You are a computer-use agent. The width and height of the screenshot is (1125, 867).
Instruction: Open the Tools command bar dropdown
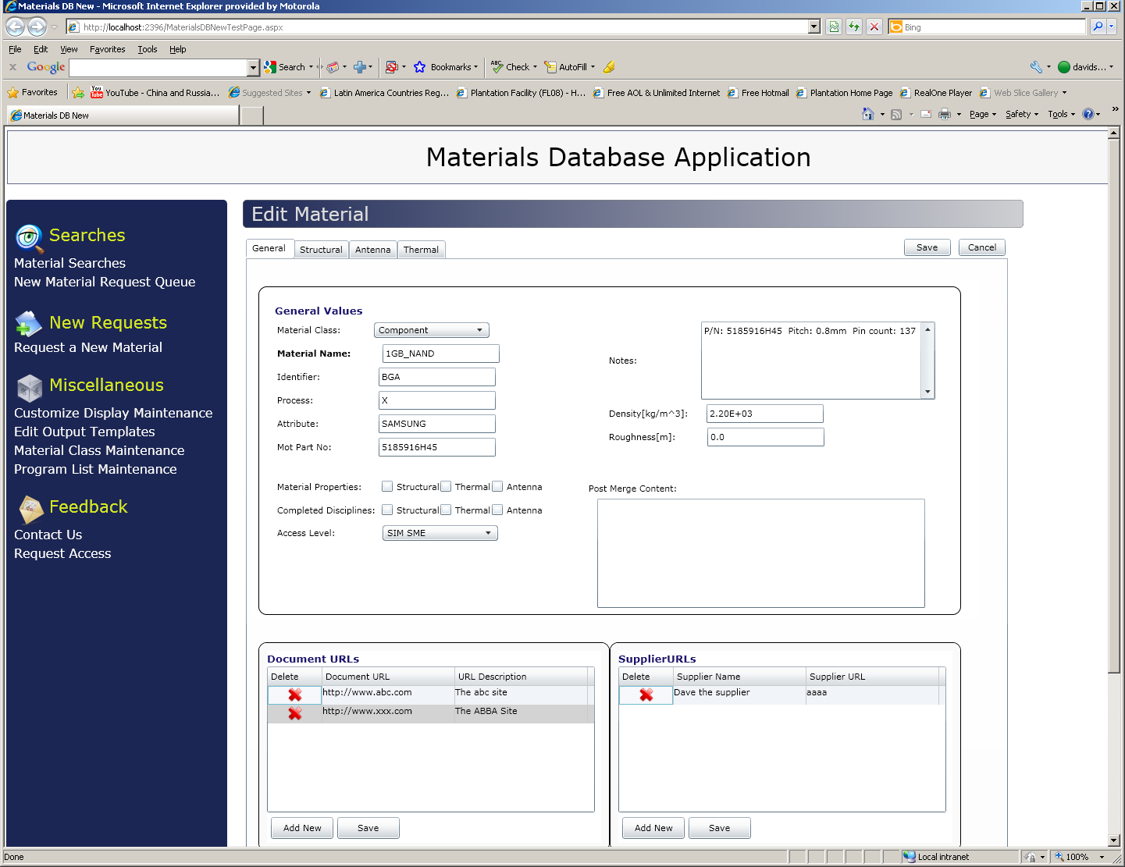pos(1062,114)
